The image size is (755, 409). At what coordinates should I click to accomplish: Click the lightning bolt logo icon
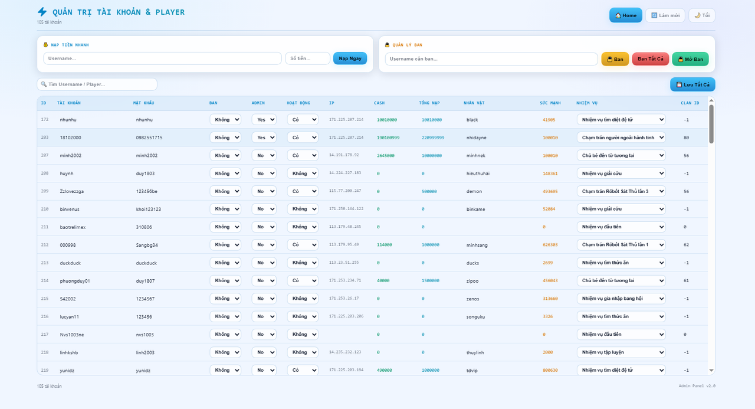[42, 12]
